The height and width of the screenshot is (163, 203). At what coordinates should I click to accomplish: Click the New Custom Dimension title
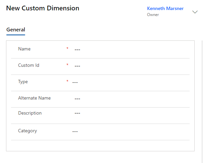[43, 8]
